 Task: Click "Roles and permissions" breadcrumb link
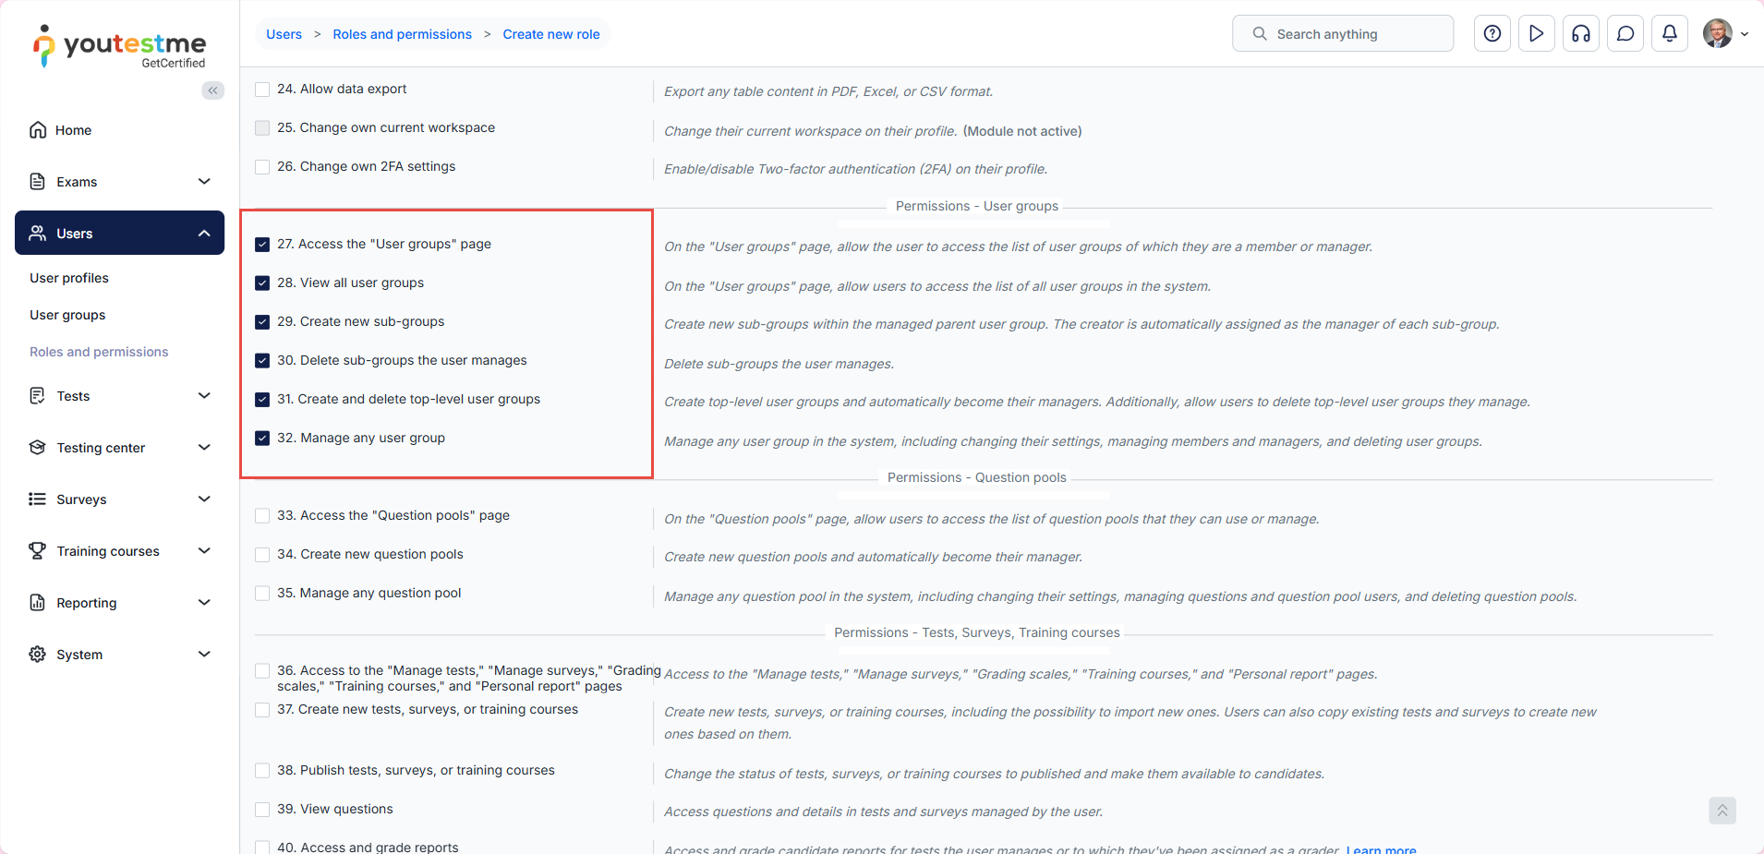pyautogui.click(x=402, y=34)
